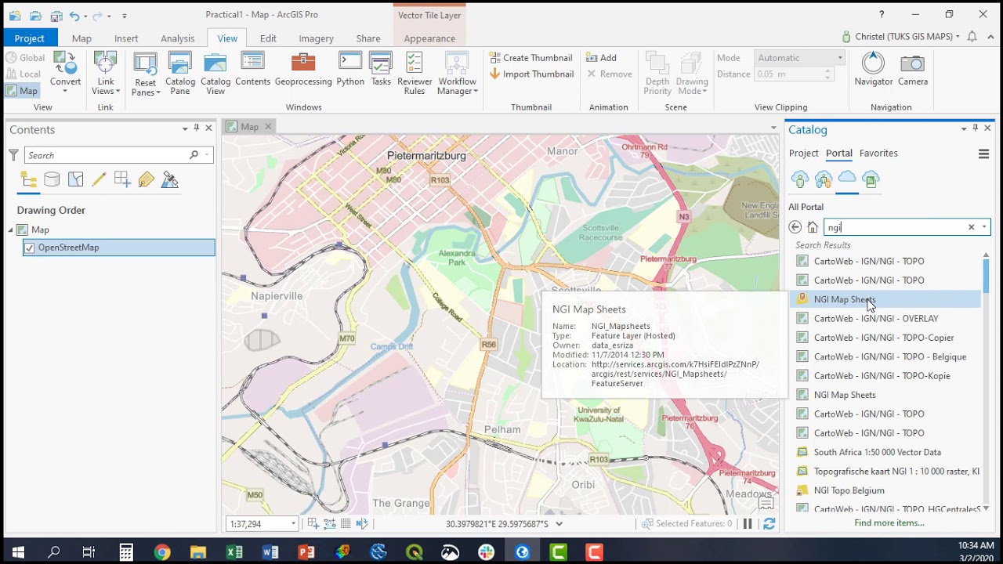Refresh the map view
1003x564 pixels.
pos(769,524)
